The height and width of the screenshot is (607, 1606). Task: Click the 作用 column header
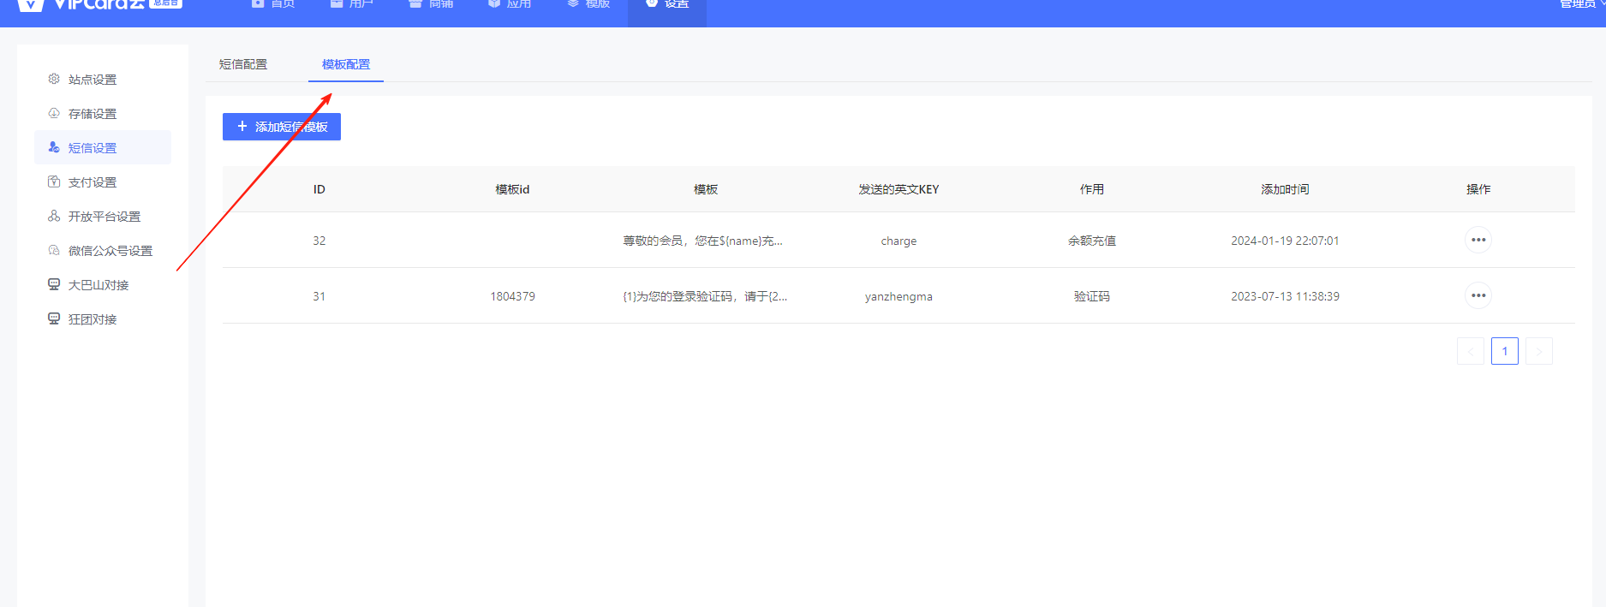(1092, 189)
